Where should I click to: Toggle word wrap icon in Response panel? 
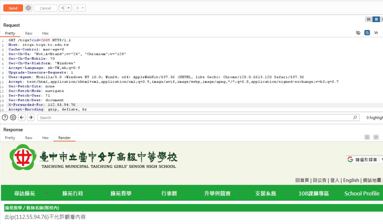coord(367,137)
